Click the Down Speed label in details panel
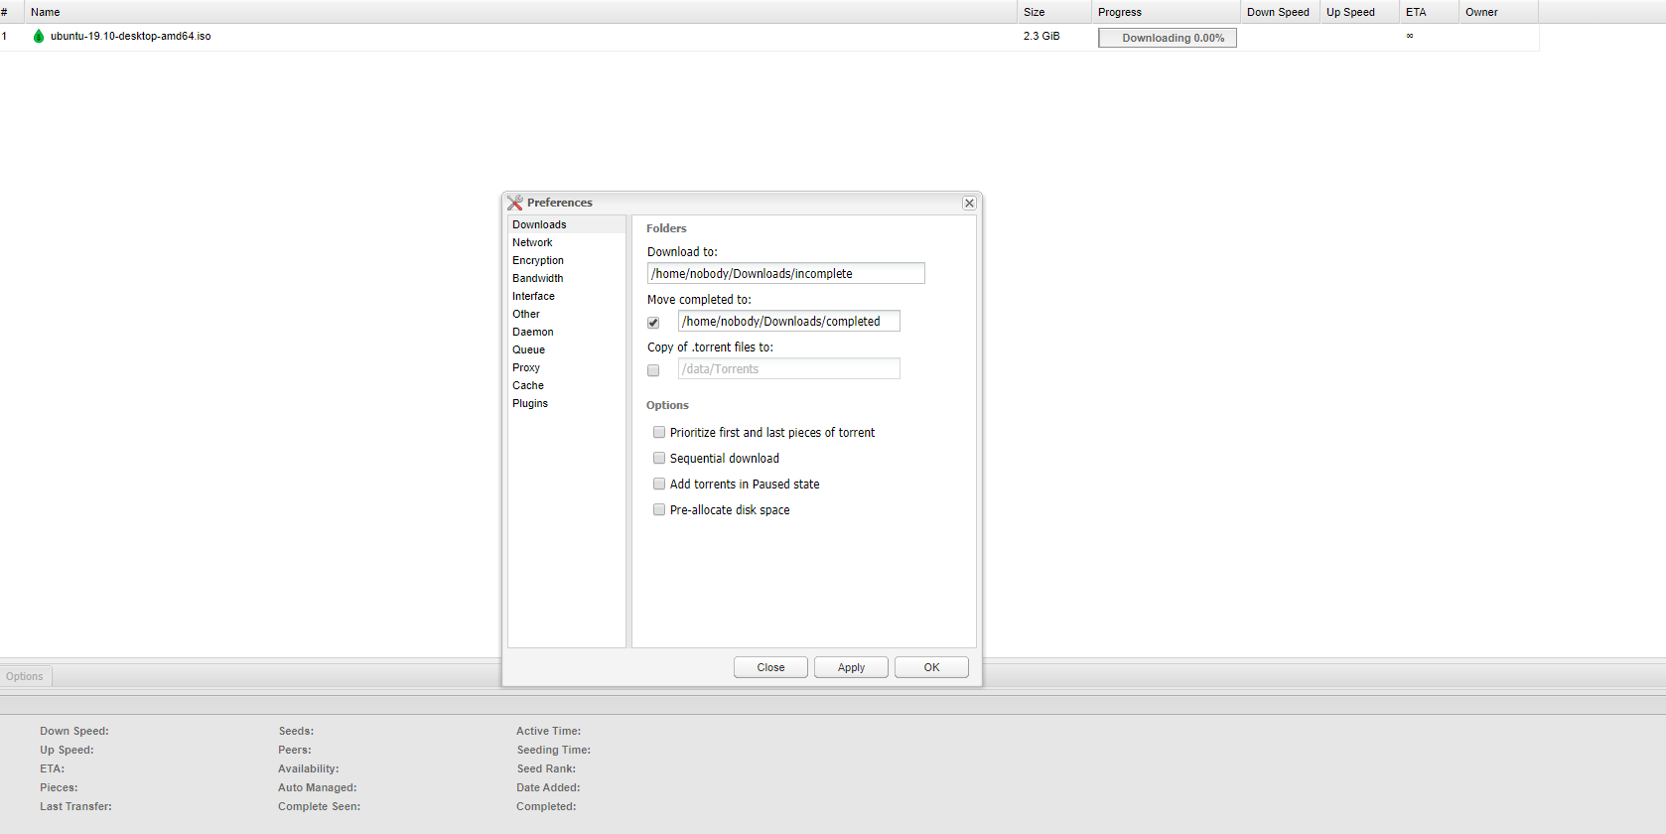This screenshot has width=1666, height=834. (x=74, y=731)
